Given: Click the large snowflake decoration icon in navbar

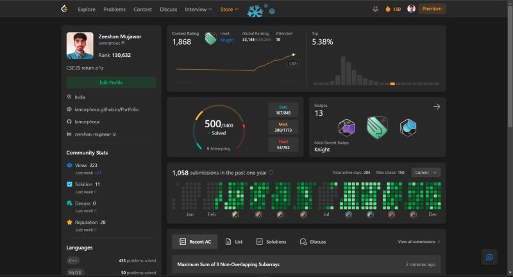Looking at the screenshot, I should [x=255, y=11].
